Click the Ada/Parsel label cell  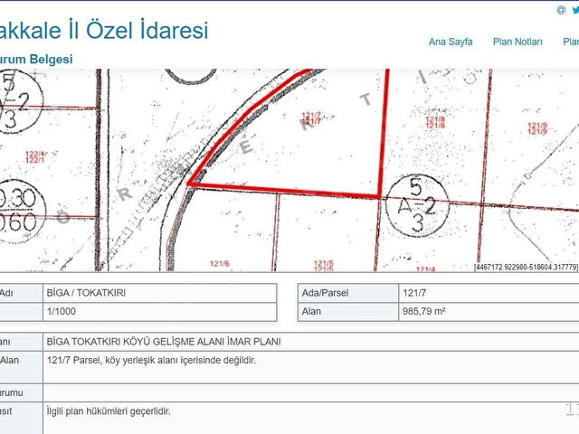348,293
